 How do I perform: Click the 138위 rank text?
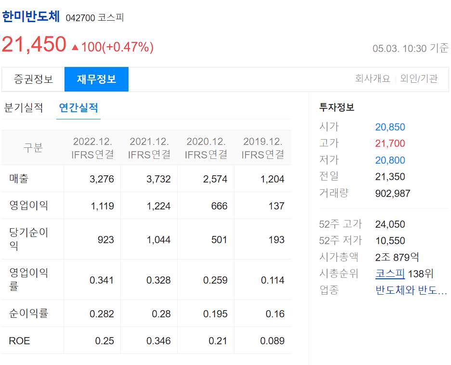tap(421, 274)
